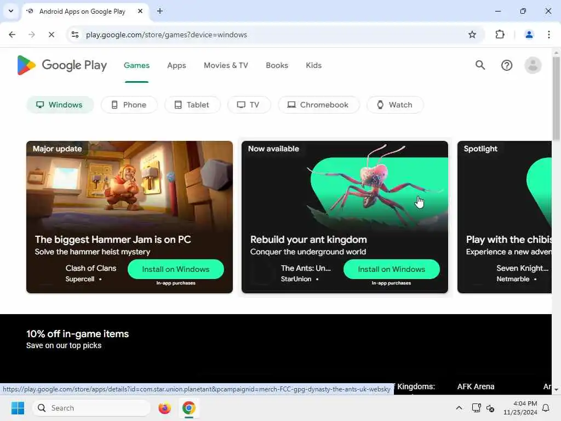Open the Extensions puzzle icon
This screenshot has width=561, height=421.
point(500,35)
